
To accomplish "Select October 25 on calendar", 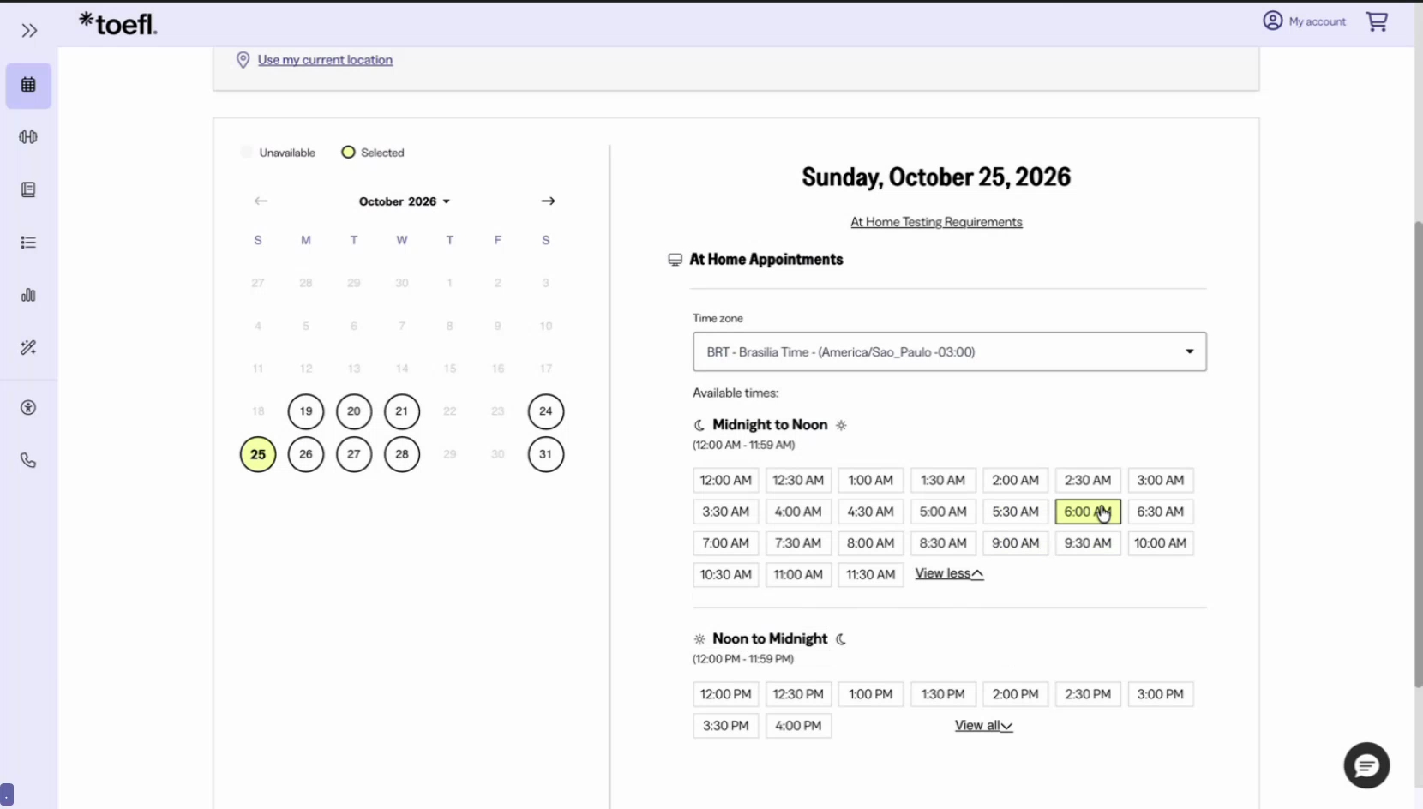I will (258, 454).
